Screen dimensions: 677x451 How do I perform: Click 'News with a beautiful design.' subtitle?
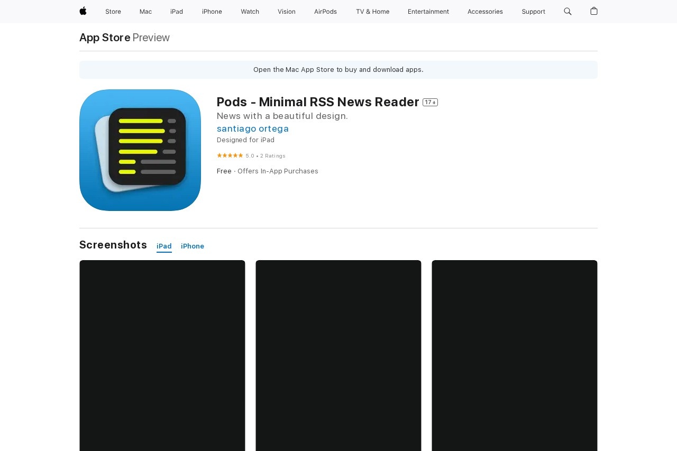282,116
